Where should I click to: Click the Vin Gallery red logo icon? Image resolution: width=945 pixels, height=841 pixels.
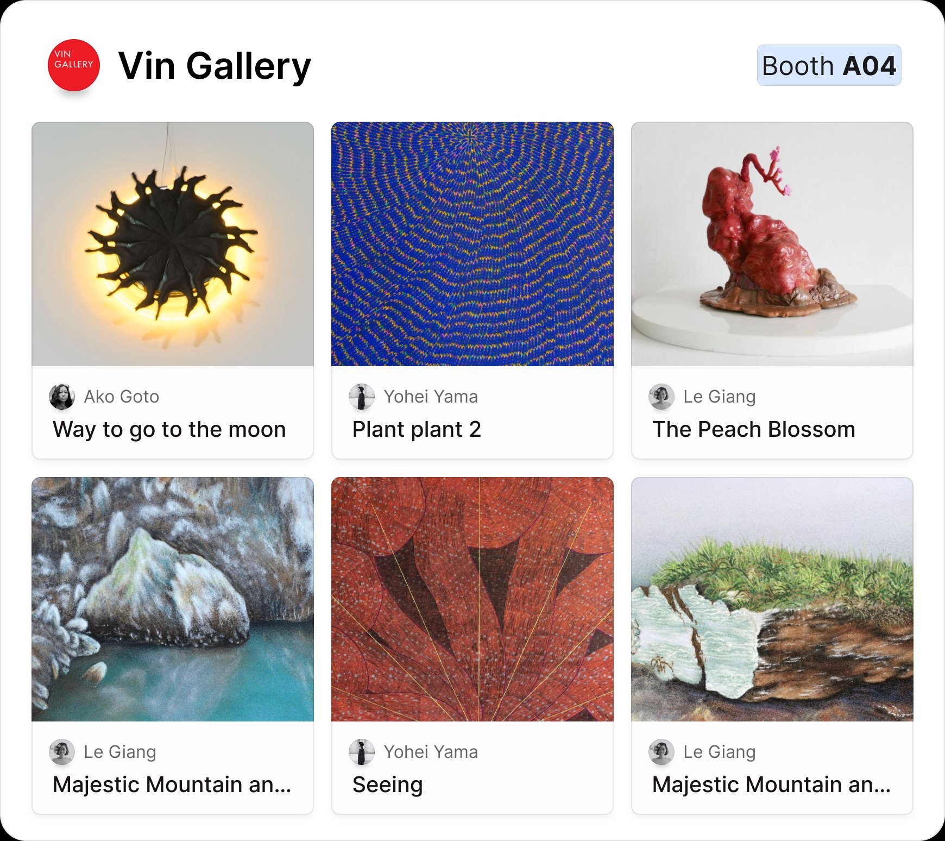(x=73, y=65)
